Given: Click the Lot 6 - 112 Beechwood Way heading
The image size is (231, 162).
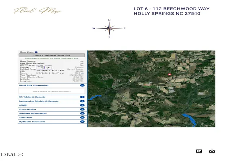Looking at the screenshot, I should pyautogui.click(x=171, y=9).
